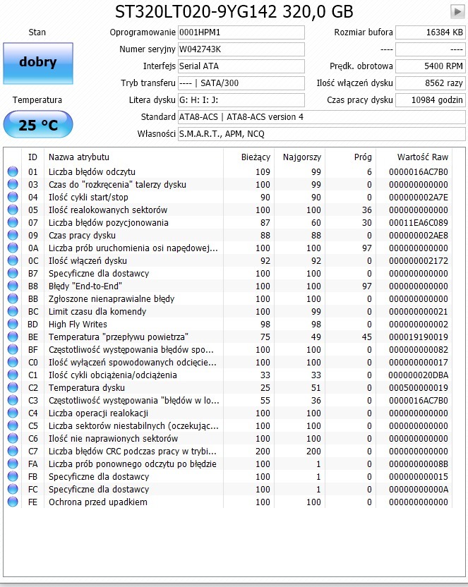The height and width of the screenshot is (587, 468).
Task: Click the disk title ST320LT020-9YG142 320,0 GB
Action: tap(234, 12)
